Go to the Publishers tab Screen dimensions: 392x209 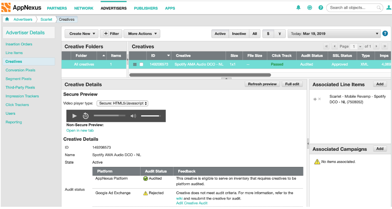point(146,8)
